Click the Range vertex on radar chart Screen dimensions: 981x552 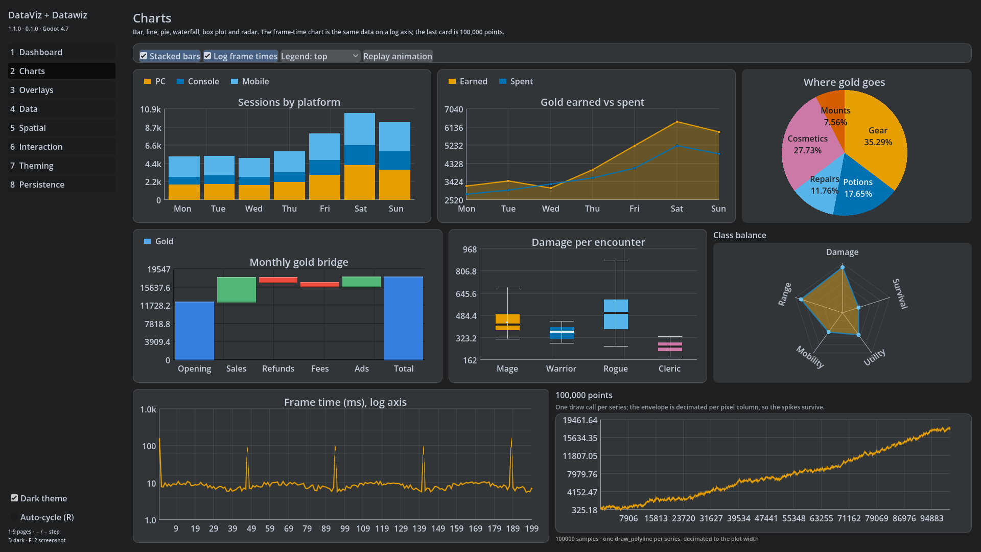pyautogui.click(x=801, y=299)
